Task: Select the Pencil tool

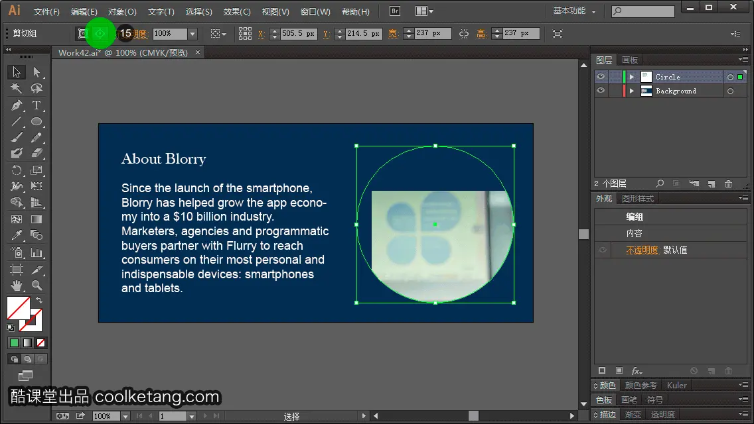Action: click(x=37, y=138)
